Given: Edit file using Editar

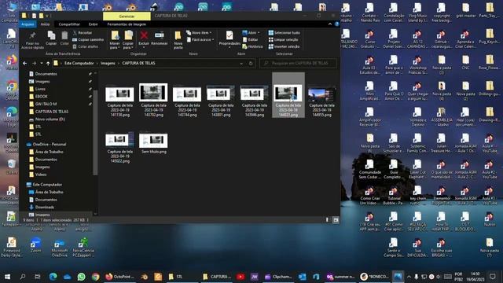Looking at the screenshot, I should (x=250, y=40).
